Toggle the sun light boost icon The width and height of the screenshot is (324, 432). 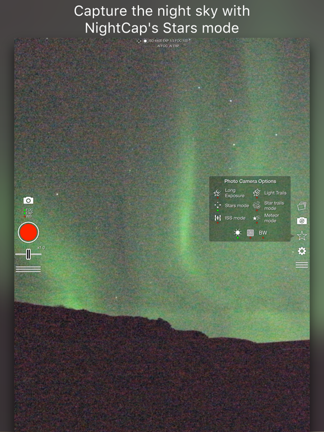point(237,233)
